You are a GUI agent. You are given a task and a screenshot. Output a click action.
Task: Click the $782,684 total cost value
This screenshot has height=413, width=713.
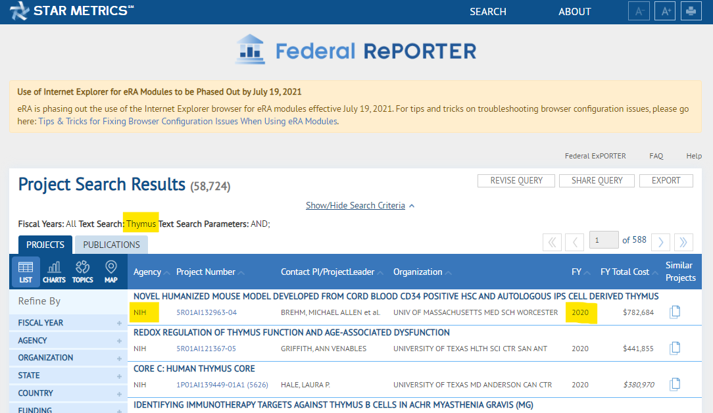point(639,312)
